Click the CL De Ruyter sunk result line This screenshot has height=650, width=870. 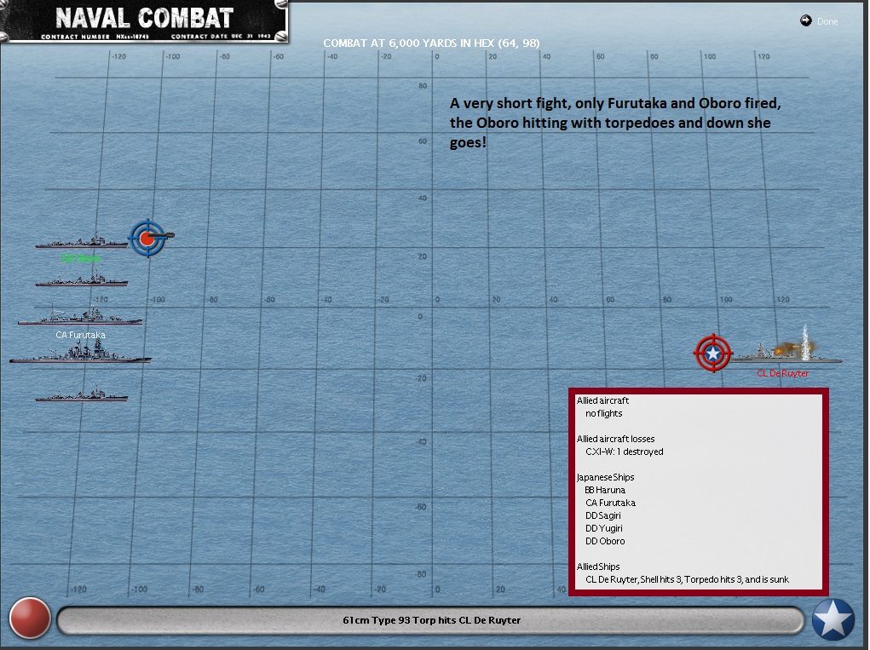click(x=687, y=579)
